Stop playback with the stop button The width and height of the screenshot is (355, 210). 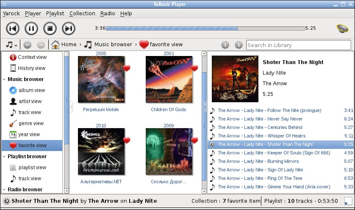coord(50,28)
